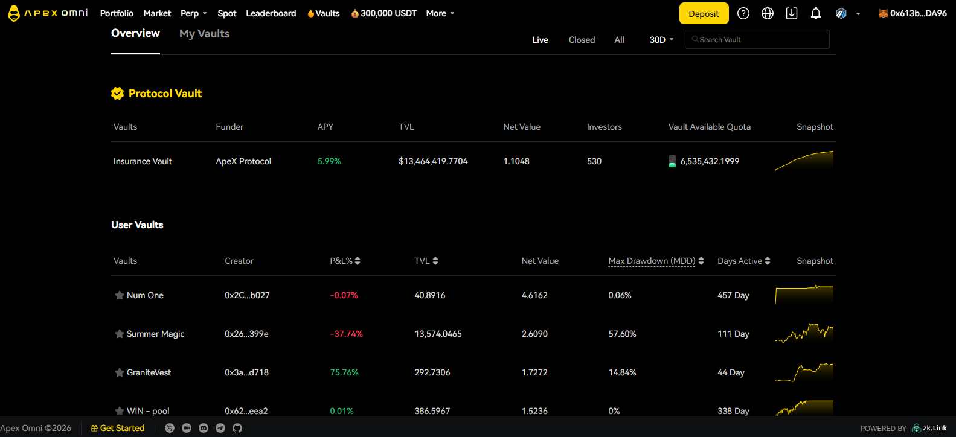Click the yellow Deposit button

pos(704,13)
